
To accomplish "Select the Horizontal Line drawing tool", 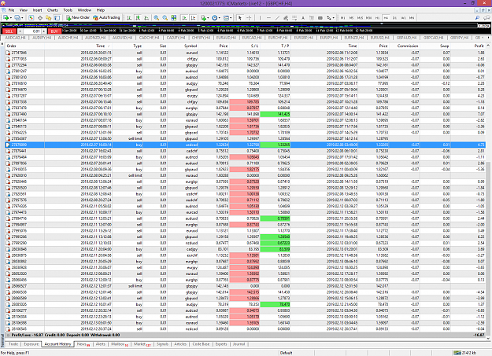I will [x=268, y=18].
